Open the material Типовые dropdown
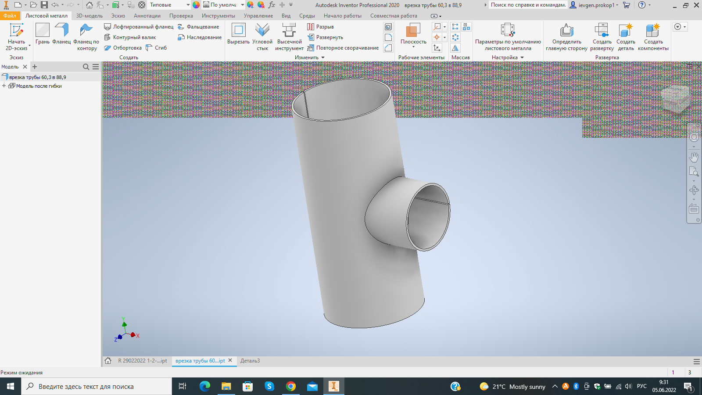This screenshot has height=395, width=702. pyautogui.click(x=169, y=5)
